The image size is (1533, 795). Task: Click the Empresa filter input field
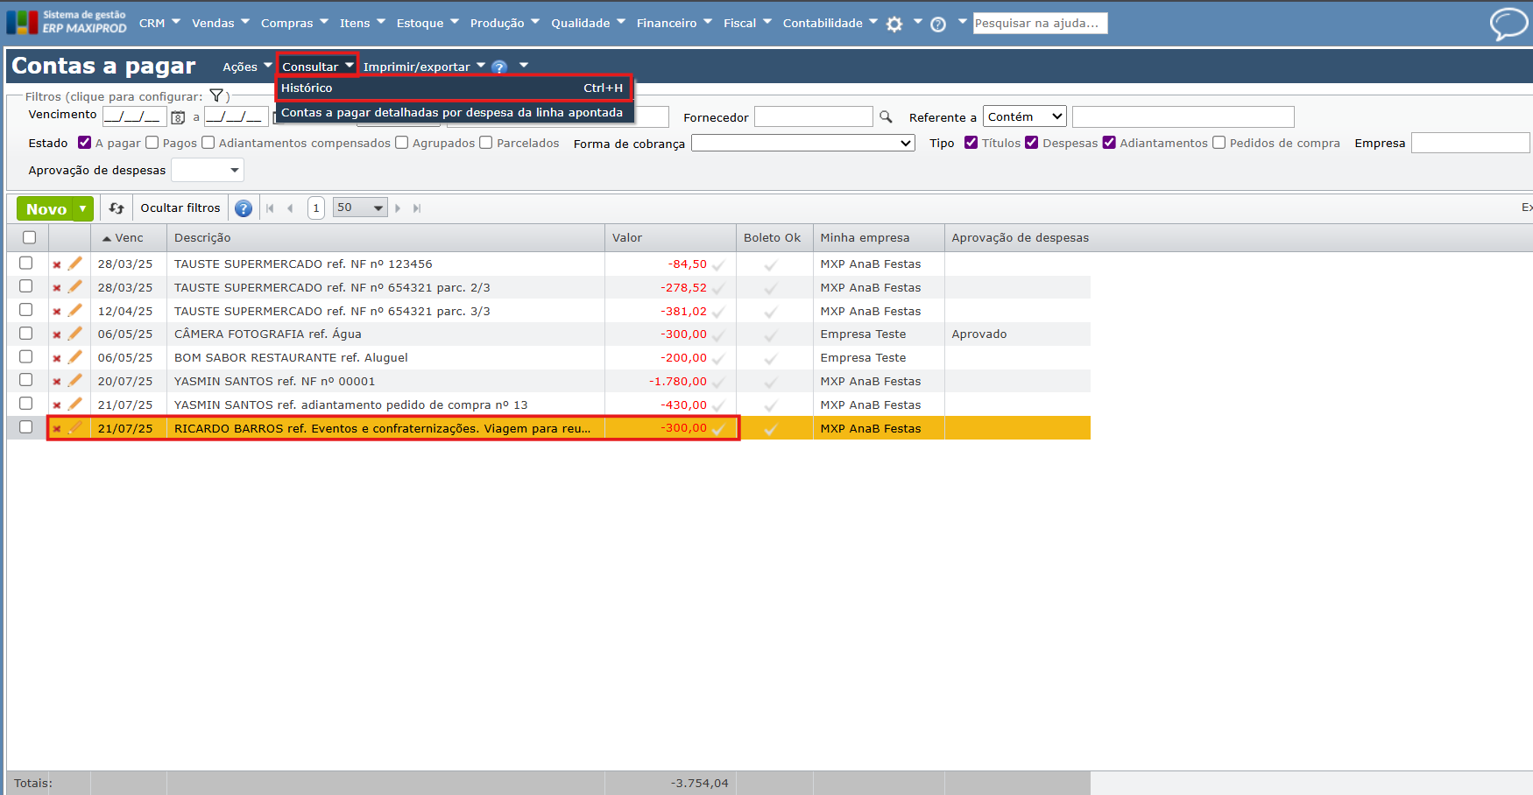(1471, 143)
